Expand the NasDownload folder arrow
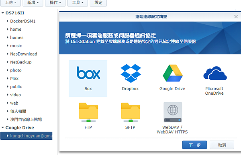Screen dimensions: 241x155 tap(7, 54)
